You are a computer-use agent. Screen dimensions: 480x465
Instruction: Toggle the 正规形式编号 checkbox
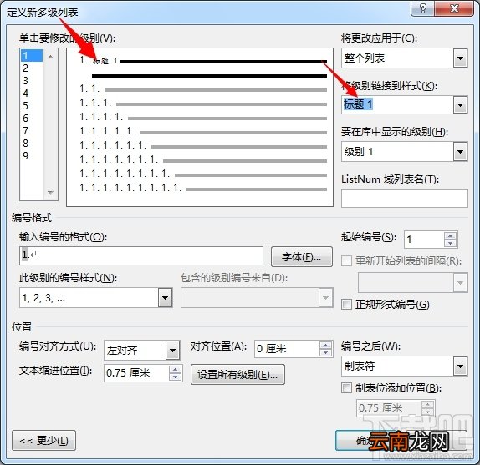pos(346,305)
